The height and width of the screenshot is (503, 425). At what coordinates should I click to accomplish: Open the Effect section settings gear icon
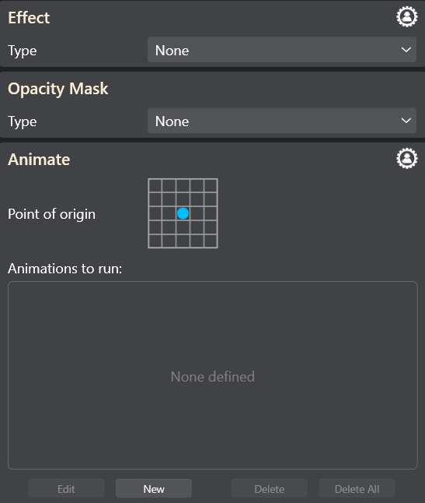point(407,16)
